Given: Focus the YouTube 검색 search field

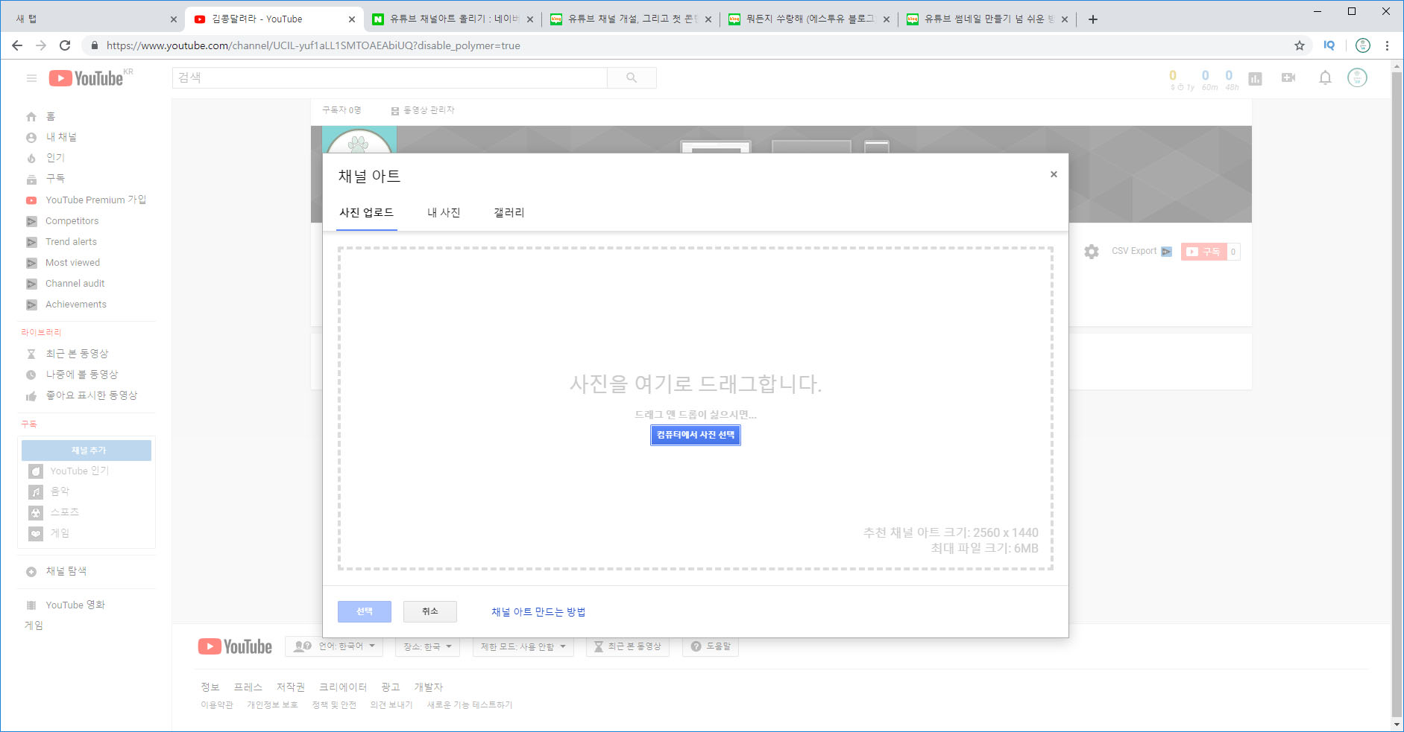Looking at the screenshot, I should pyautogui.click(x=390, y=77).
